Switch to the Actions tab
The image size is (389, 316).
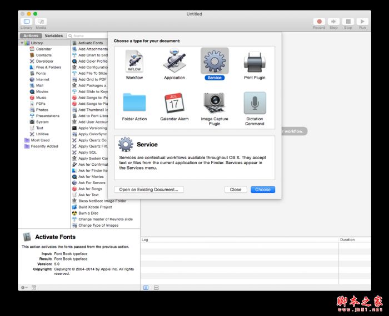[x=31, y=35]
